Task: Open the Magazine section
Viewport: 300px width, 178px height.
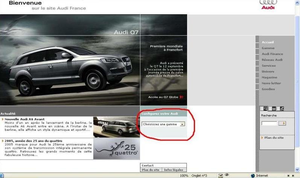Action: [x=269, y=77]
